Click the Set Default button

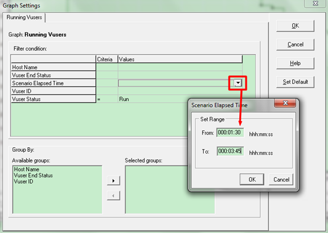(295, 82)
